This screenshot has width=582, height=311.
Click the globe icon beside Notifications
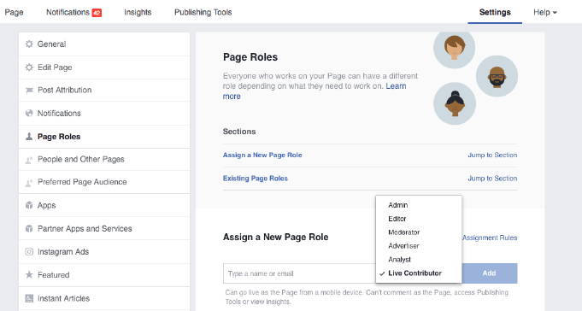29,113
